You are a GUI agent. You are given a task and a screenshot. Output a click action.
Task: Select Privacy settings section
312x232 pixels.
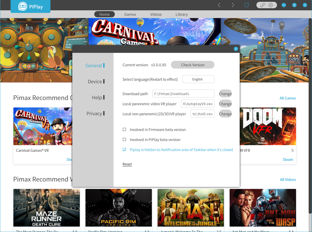point(96,114)
